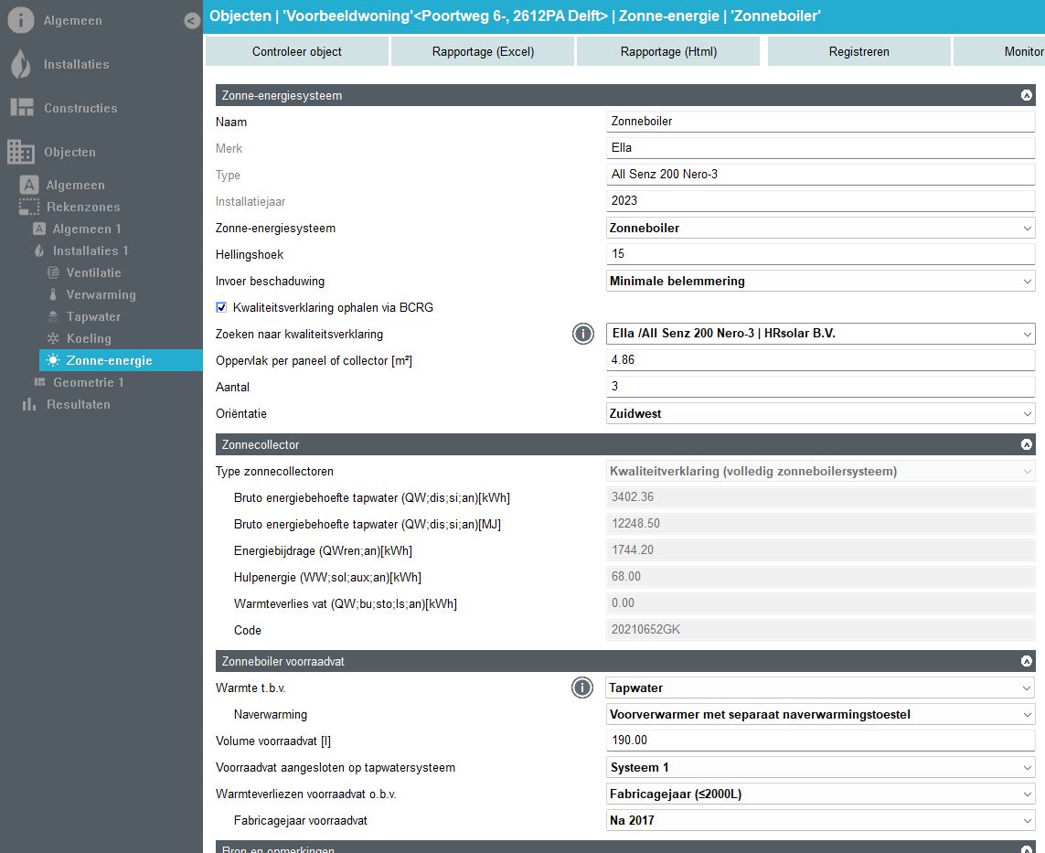Image resolution: width=1045 pixels, height=853 pixels.
Task: Select Zonne-energie in the tree
Action: 121,360
